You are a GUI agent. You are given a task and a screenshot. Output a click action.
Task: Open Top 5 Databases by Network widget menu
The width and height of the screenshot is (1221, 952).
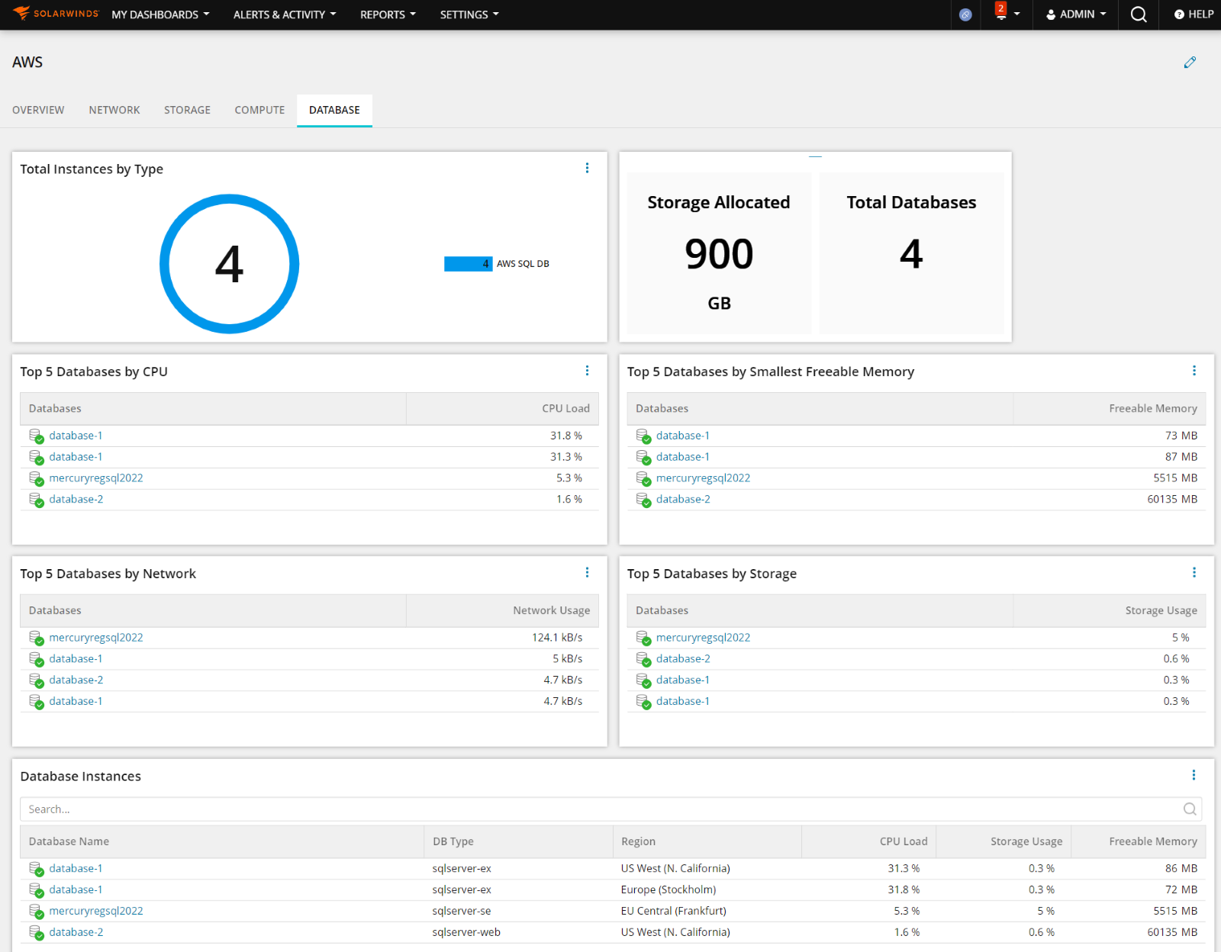(587, 573)
